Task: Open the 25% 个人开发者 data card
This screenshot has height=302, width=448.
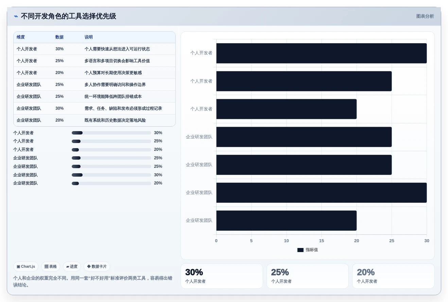Action: tap(308, 276)
